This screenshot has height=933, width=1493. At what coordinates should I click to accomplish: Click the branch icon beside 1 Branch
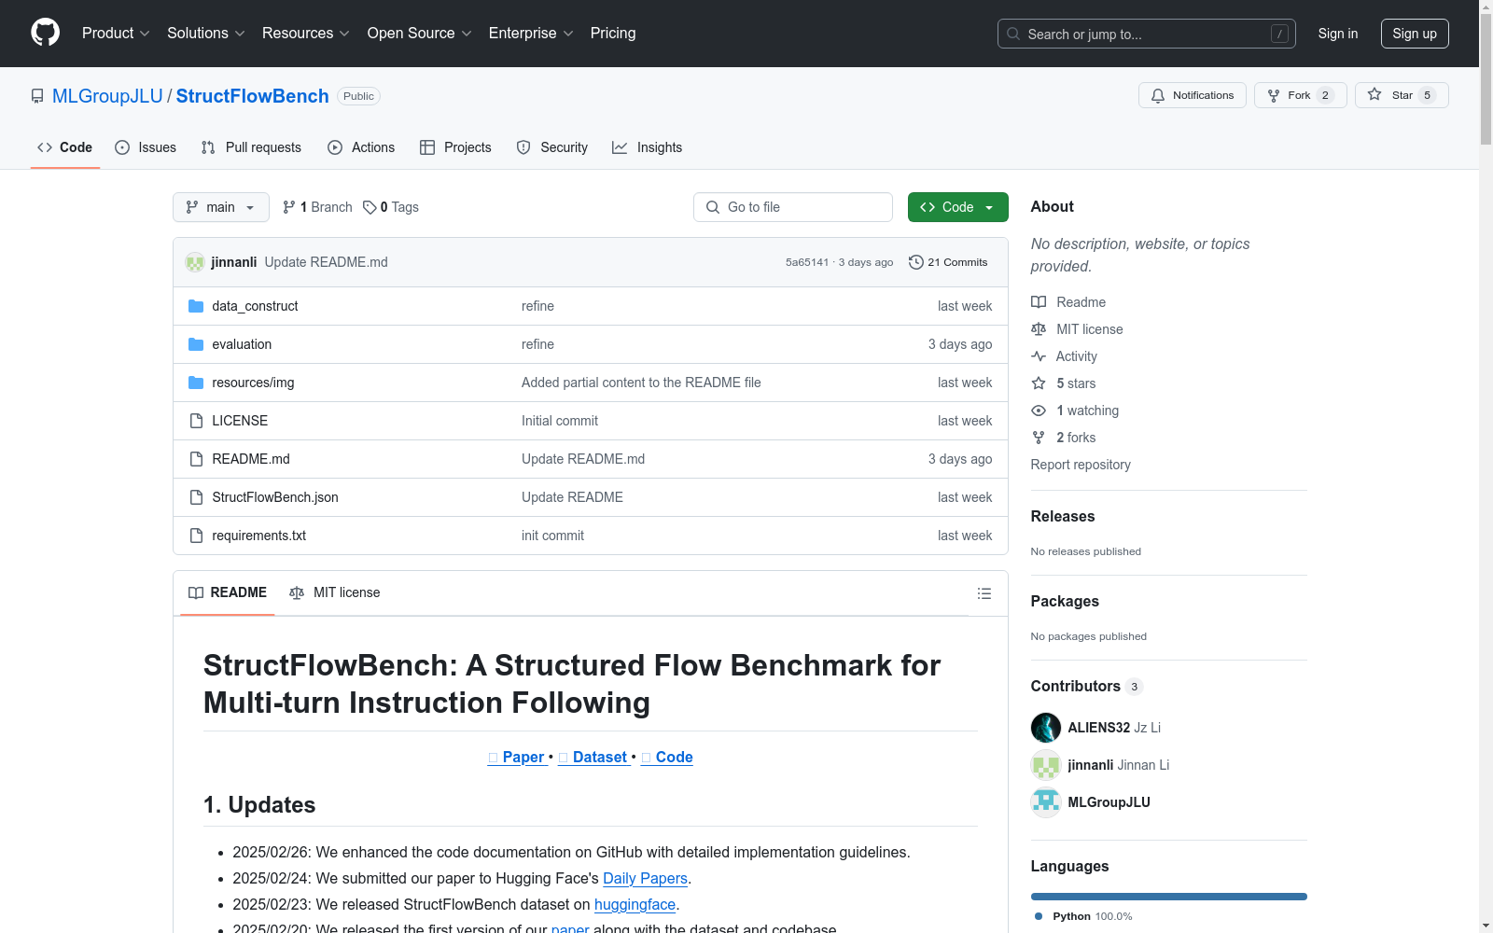click(289, 207)
